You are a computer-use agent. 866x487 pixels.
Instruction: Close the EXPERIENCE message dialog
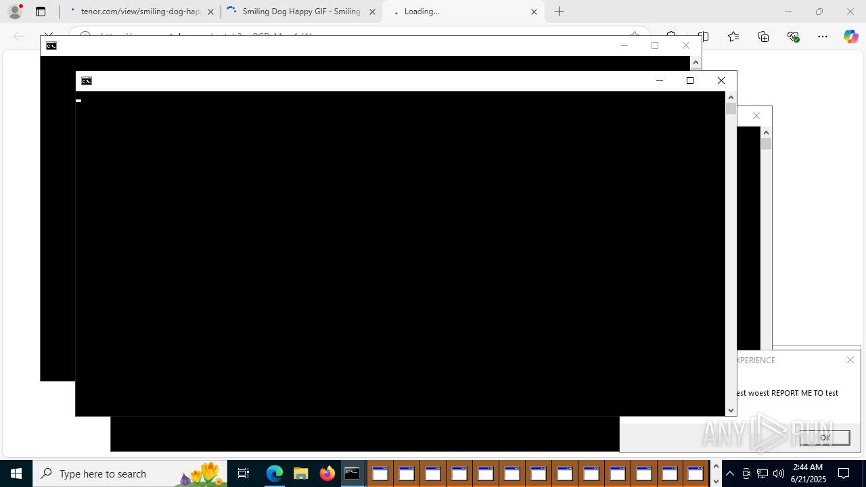(x=850, y=360)
